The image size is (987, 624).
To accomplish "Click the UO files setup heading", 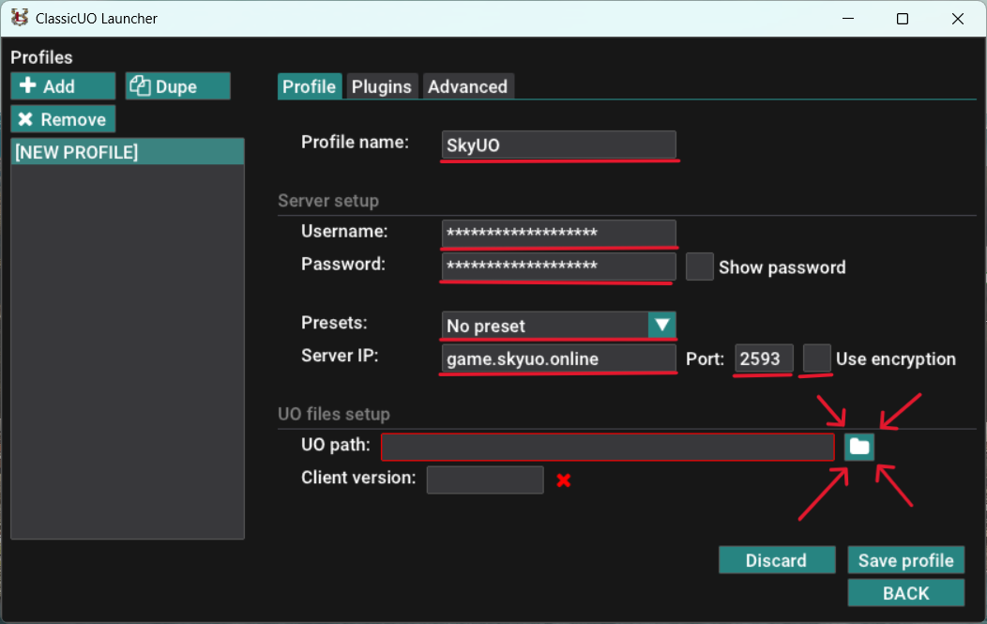I will (x=334, y=415).
